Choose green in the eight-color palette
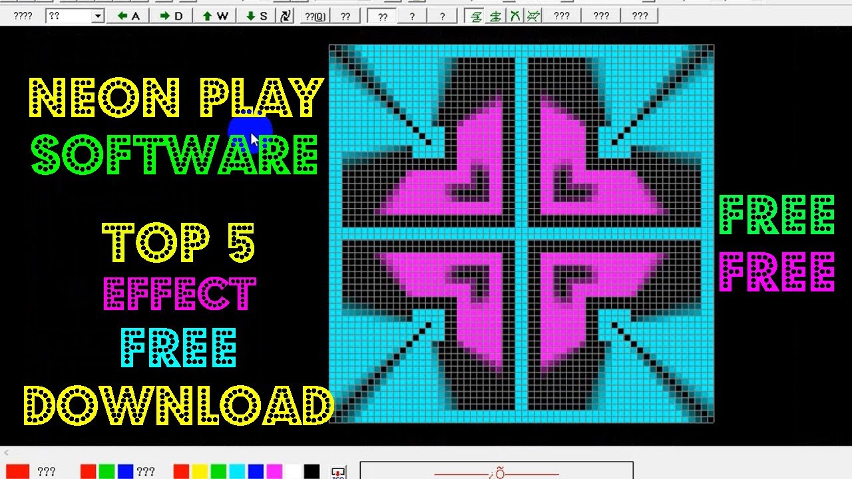This screenshot has height=479, width=852. pyautogui.click(x=218, y=472)
